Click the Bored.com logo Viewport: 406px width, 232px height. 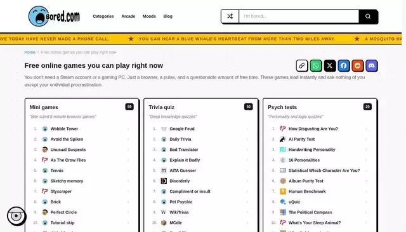[54, 16]
